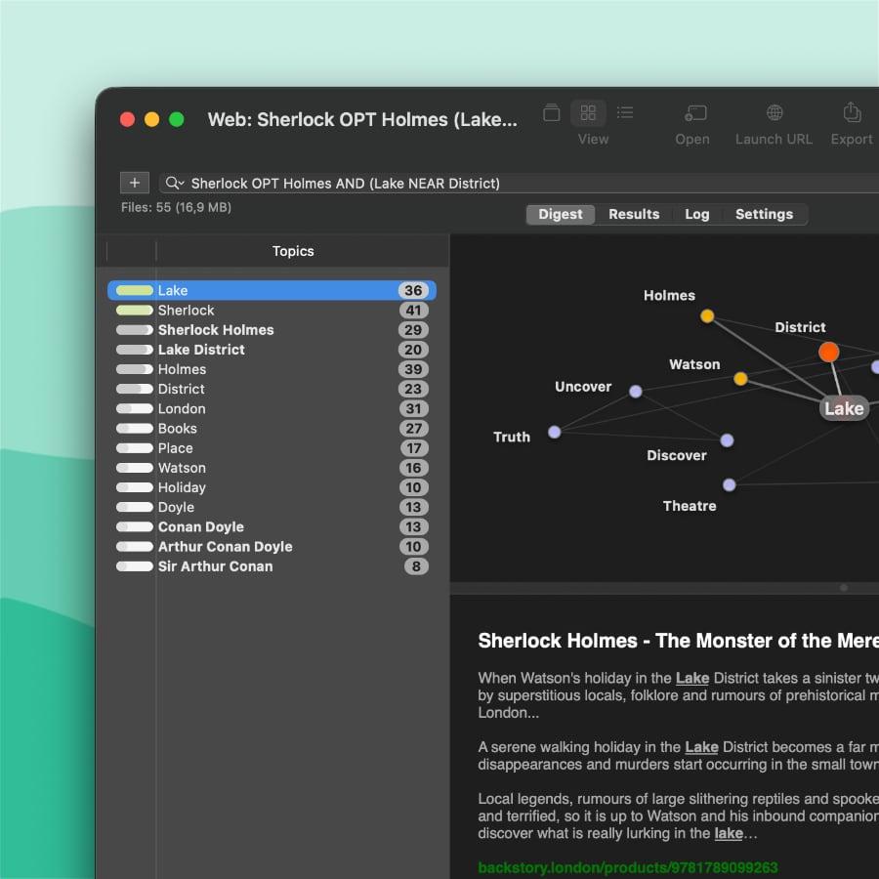The image size is (879, 879).
Task: Click the highlighted Lake label in the graph
Action: click(x=844, y=408)
